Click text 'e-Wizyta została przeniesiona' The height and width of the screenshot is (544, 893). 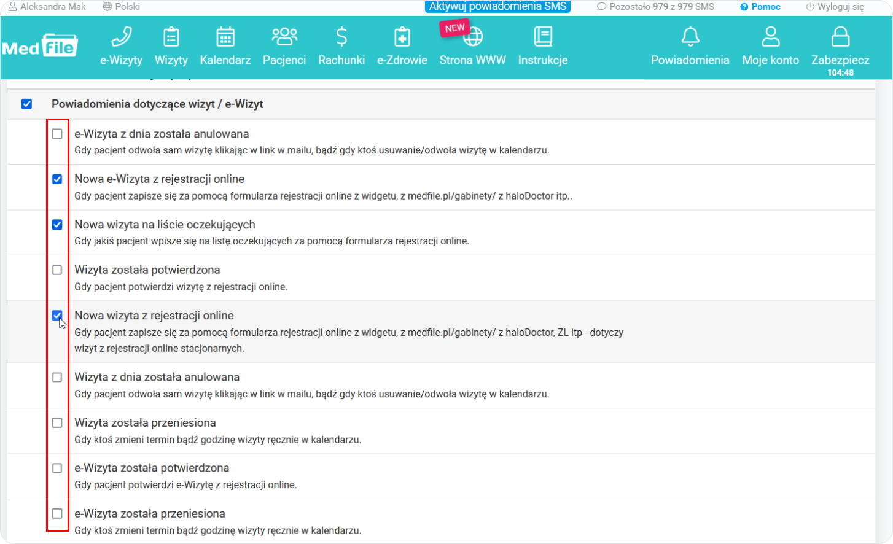150,513
